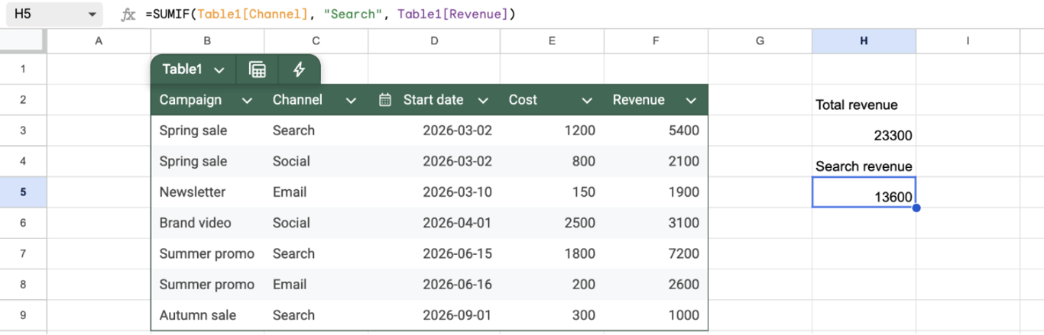The image size is (1044, 335).
Task: Select the date cell 2026-04-01
Action: click(434, 223)
